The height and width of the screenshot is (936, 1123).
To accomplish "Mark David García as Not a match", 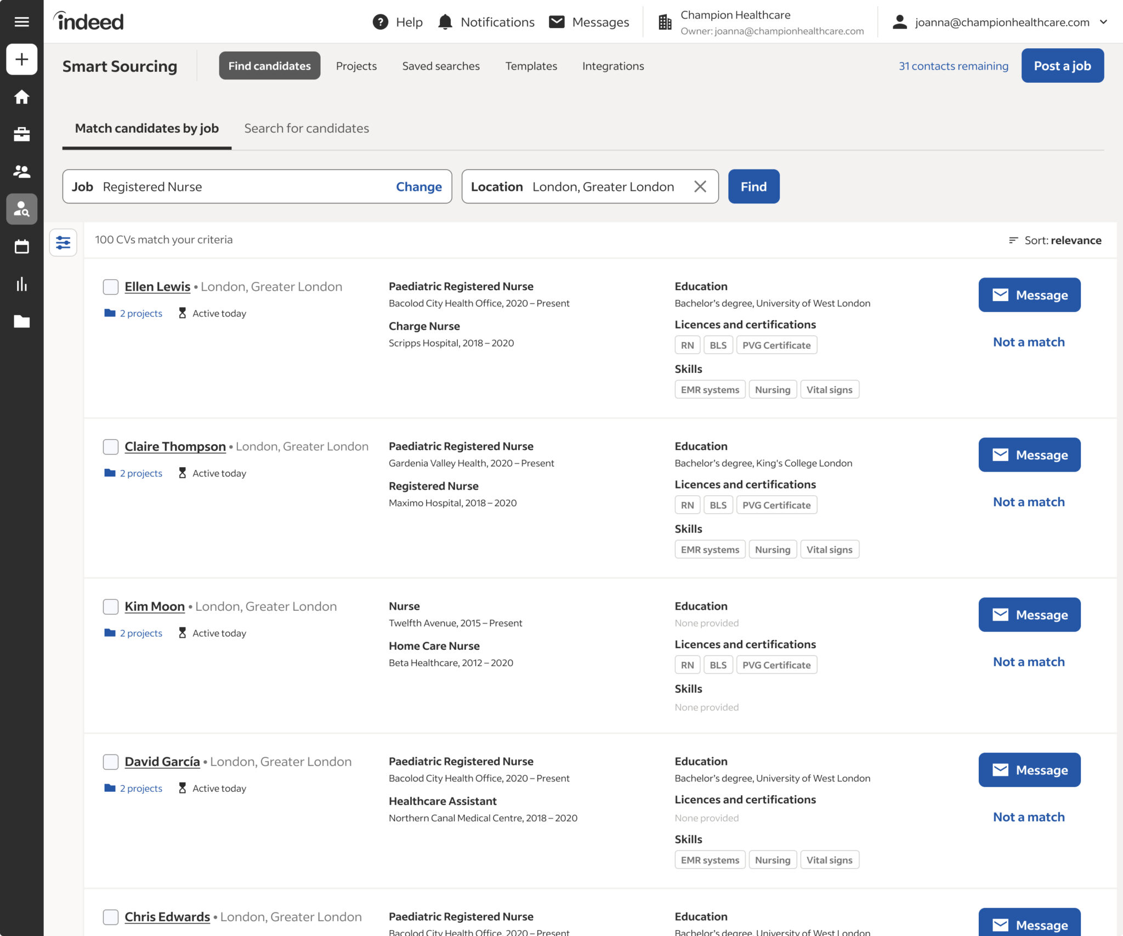I will pyautogui.click(x=1028, y=816).
